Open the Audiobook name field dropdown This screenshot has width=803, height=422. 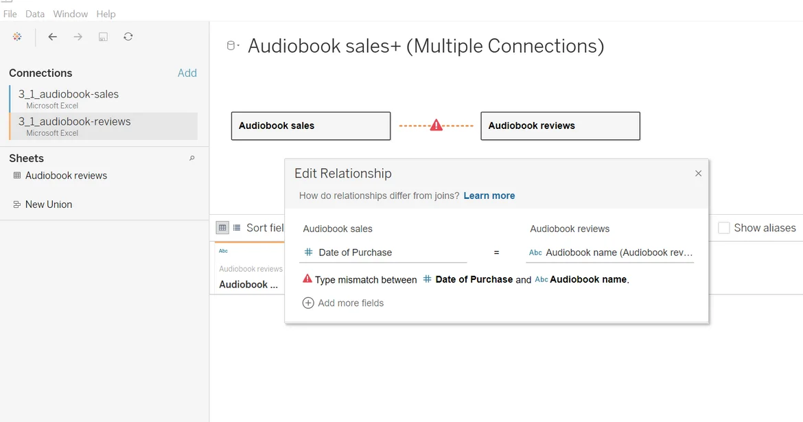[x=609, y=253]
